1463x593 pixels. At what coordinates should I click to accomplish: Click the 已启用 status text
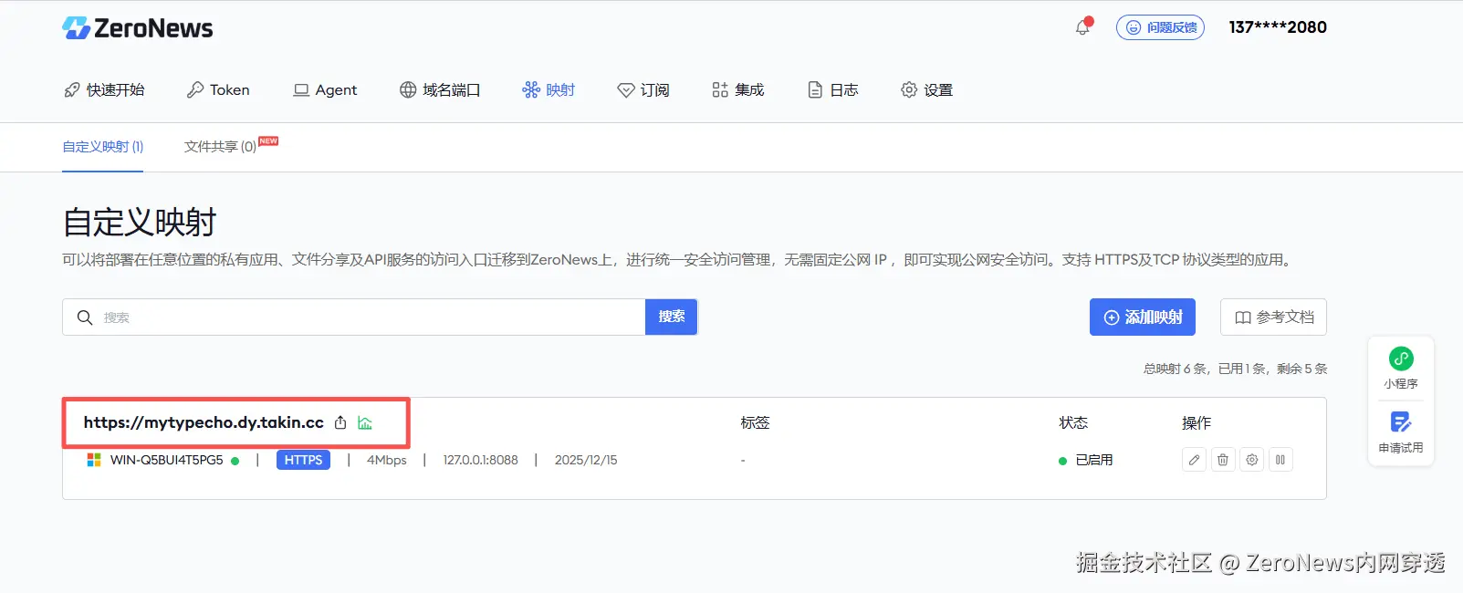point(1093,460)
